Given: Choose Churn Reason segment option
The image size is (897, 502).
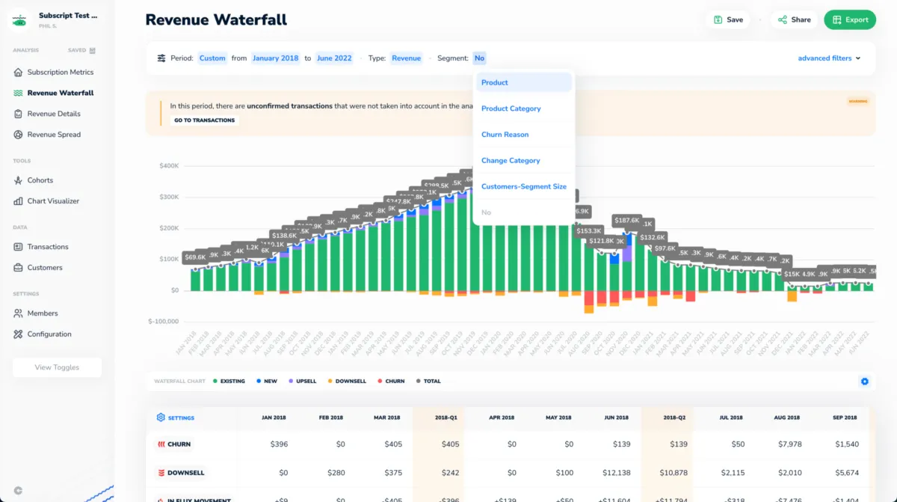Looking at the screenshot, I should [x=505, y=135].
